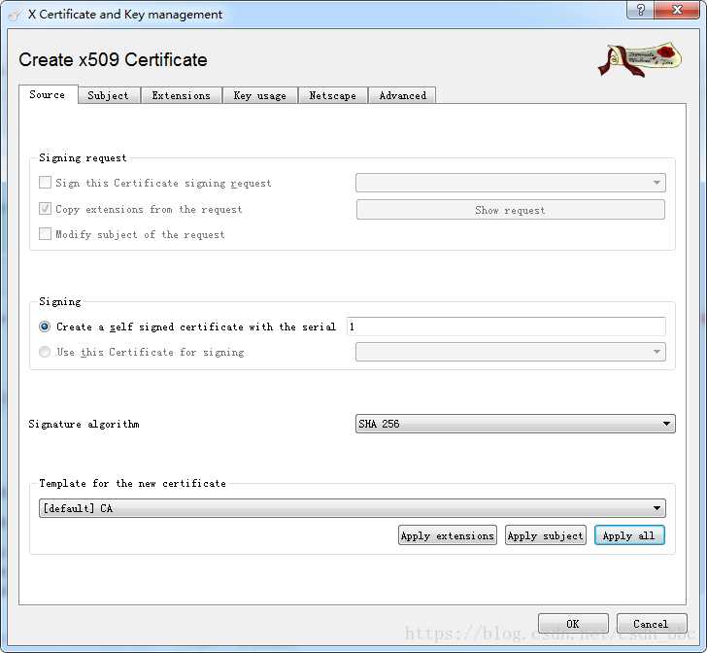The width and height of the screenshot is (707, 653).
Task: Expand the [default] CA template dropdown
Action: 353,508
